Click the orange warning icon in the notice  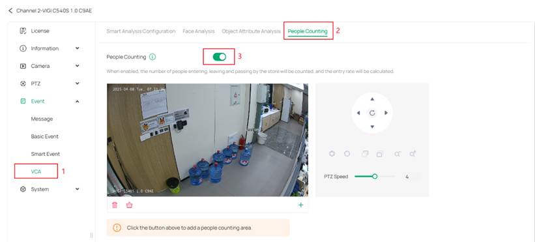click(117, 228)
